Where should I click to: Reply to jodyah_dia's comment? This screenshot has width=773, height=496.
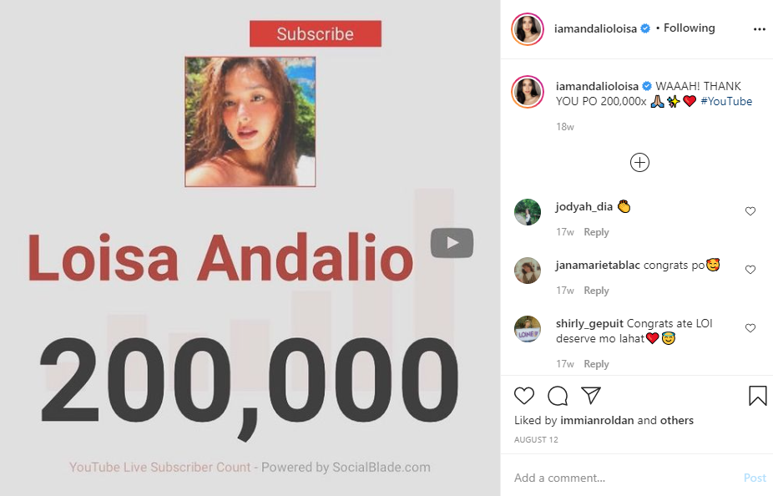(x=596, y=232)
